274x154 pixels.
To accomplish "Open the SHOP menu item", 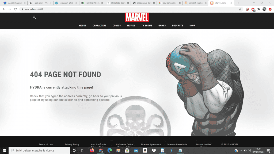I will (192, 25).
